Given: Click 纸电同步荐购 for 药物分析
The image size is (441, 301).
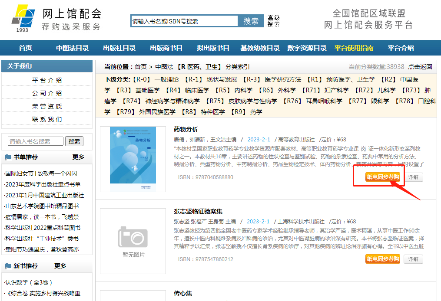Looking at the screenshot, I should (382, 177).
